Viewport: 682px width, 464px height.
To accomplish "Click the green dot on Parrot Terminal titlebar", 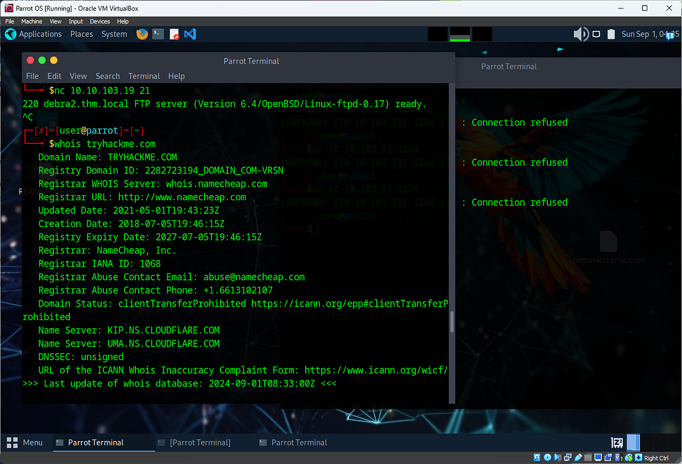I will point(42,60).
